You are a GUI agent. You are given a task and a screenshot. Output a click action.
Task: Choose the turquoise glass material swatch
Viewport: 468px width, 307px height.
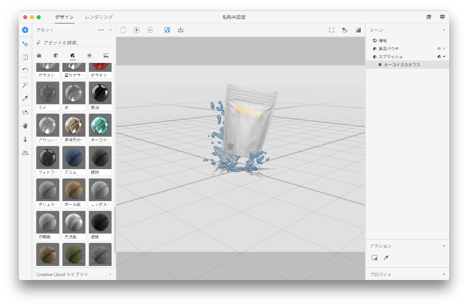[101, 125]
